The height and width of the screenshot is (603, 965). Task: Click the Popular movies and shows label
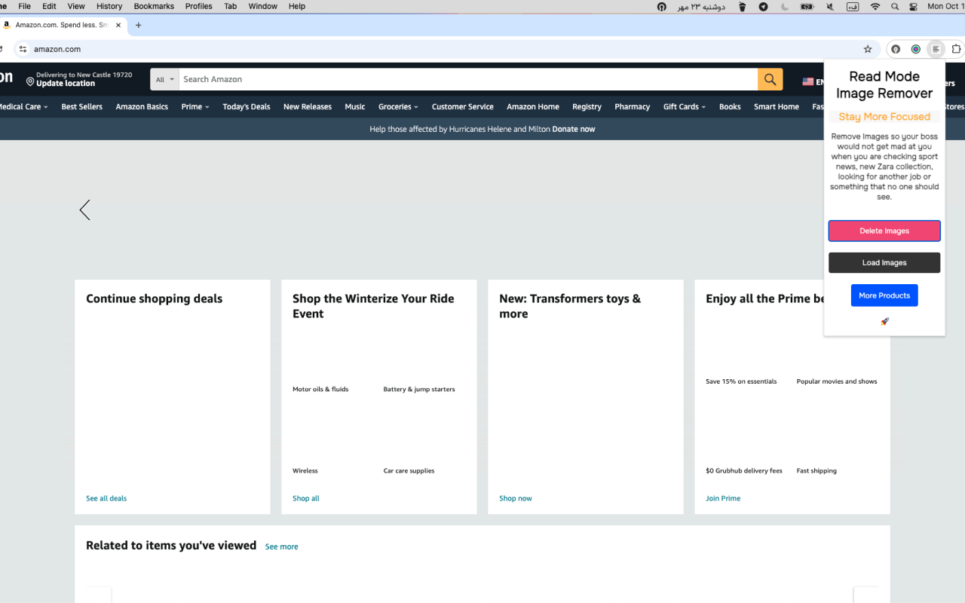(x=837, y=381)
